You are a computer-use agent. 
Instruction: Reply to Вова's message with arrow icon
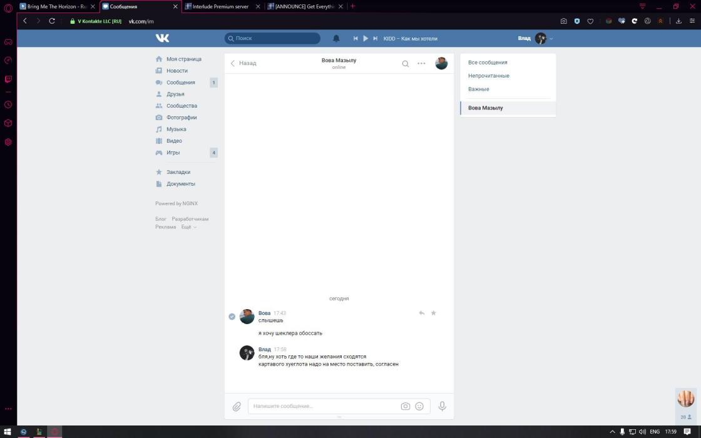[421, 313]
